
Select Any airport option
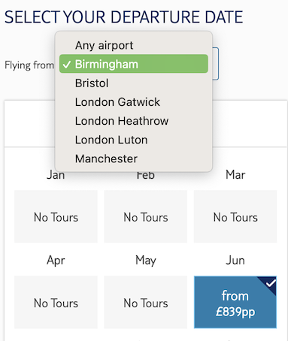134,45
